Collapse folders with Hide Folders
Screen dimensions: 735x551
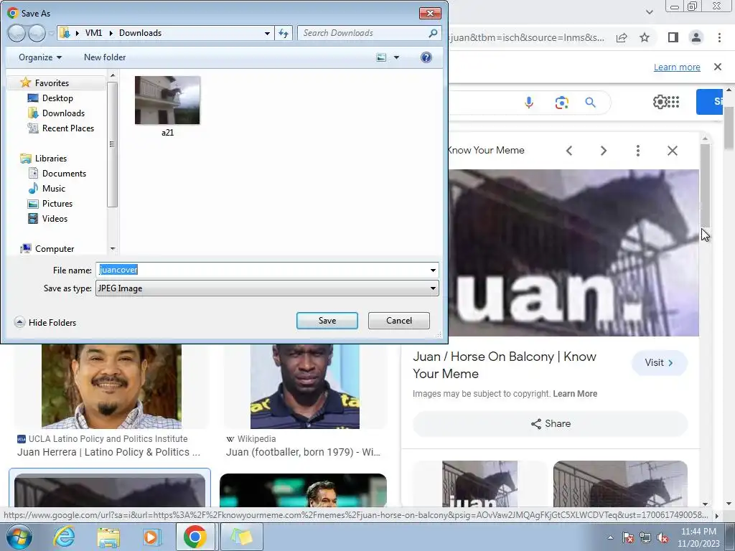45,322
